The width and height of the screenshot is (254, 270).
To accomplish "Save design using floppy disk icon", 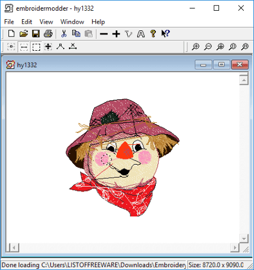I will point(36,34).
